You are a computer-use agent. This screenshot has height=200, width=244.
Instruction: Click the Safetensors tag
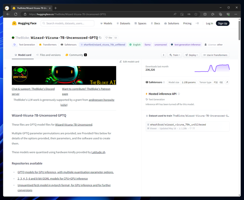pyautogui.click(x=69, y=45)
